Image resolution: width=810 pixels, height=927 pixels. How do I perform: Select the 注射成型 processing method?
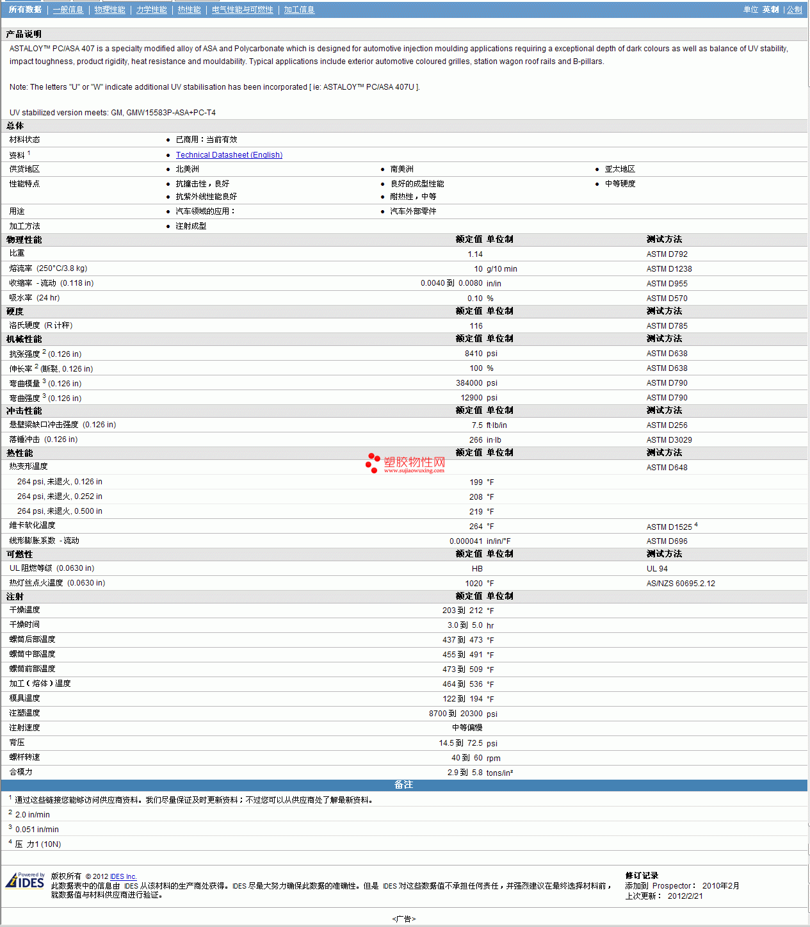tap(191, 226)
